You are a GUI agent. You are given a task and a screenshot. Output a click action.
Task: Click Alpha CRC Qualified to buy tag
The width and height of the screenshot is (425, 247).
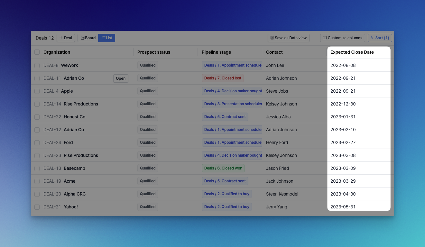coord(227,194)
